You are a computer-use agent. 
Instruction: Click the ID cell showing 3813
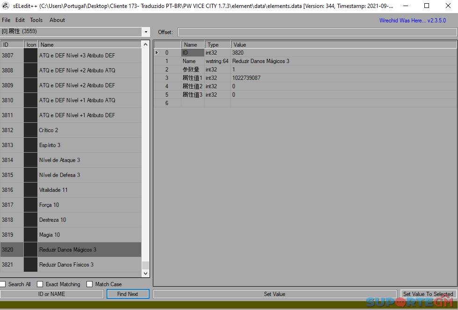(x=12, y=145)
